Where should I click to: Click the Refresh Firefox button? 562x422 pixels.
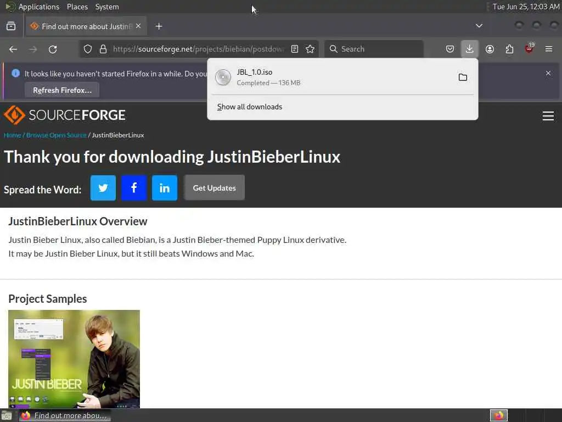pyautogui.click(x=62, y=90)
